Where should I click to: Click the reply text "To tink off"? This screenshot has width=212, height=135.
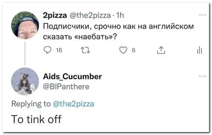[x=36, y=118]
